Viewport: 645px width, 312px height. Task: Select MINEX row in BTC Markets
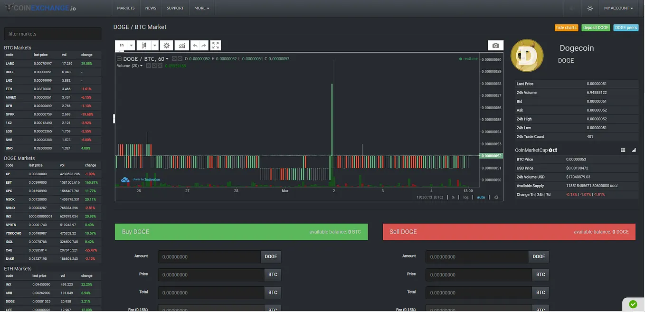[x=52, y=97]
